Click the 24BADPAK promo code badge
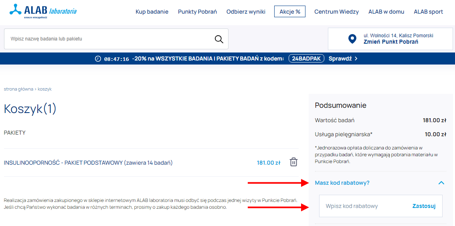This screenshot has height=226, width=455. 306,59
